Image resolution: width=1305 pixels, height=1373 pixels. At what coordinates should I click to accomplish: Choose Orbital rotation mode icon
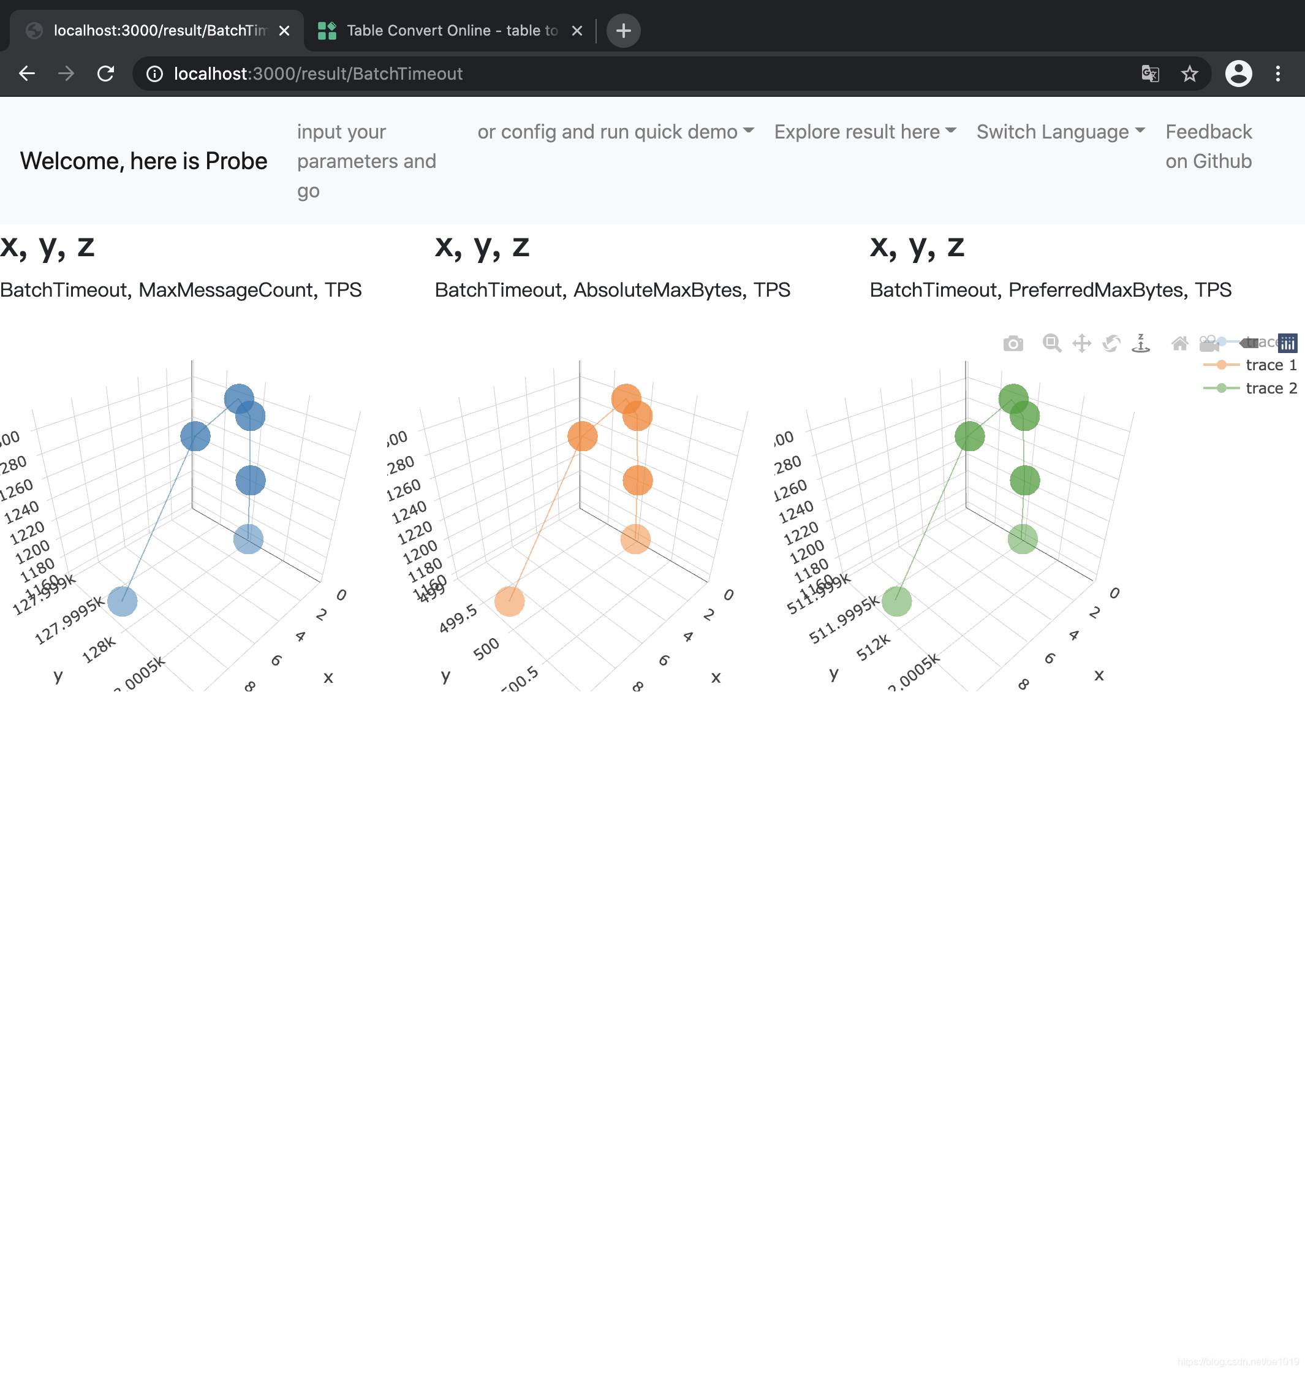(1111, 343)
